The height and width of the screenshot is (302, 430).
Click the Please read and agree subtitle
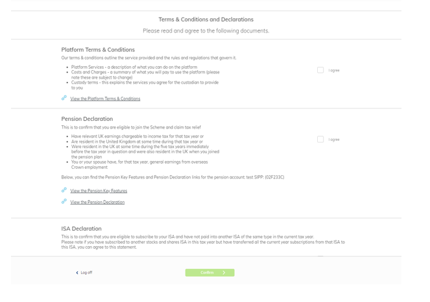[x=206, y=31]
